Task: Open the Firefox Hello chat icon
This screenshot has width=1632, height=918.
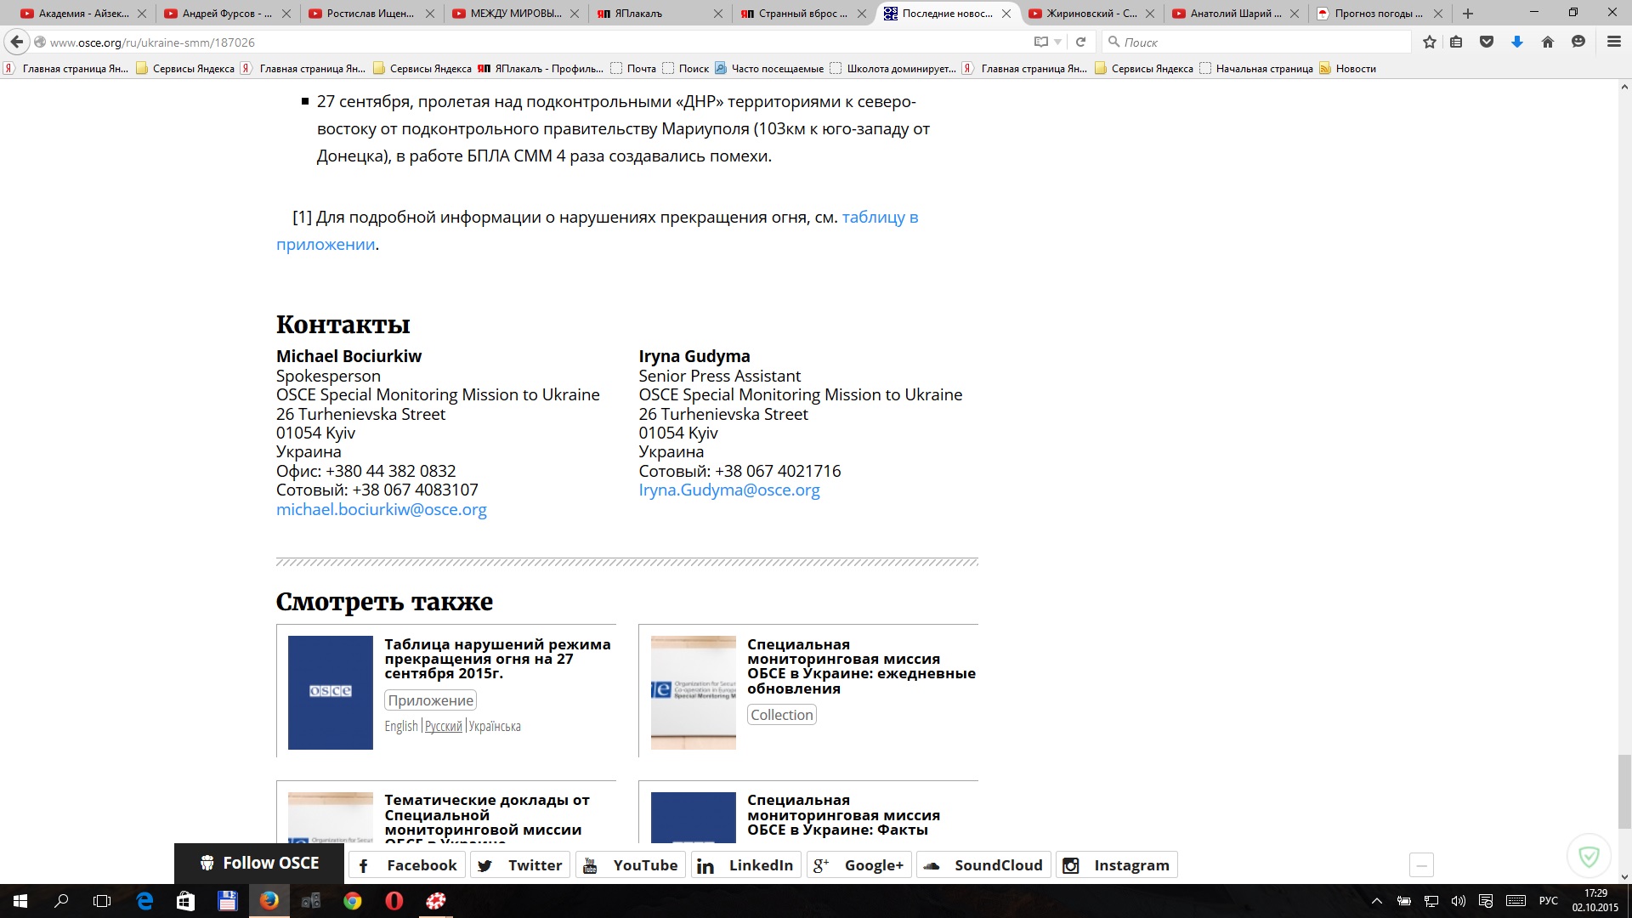Action: tap(1578, 42)
